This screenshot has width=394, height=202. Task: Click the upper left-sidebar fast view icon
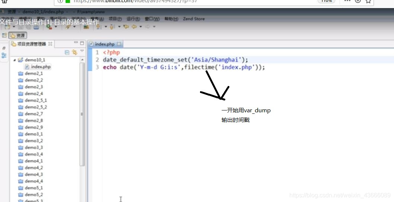pos(4,48)
